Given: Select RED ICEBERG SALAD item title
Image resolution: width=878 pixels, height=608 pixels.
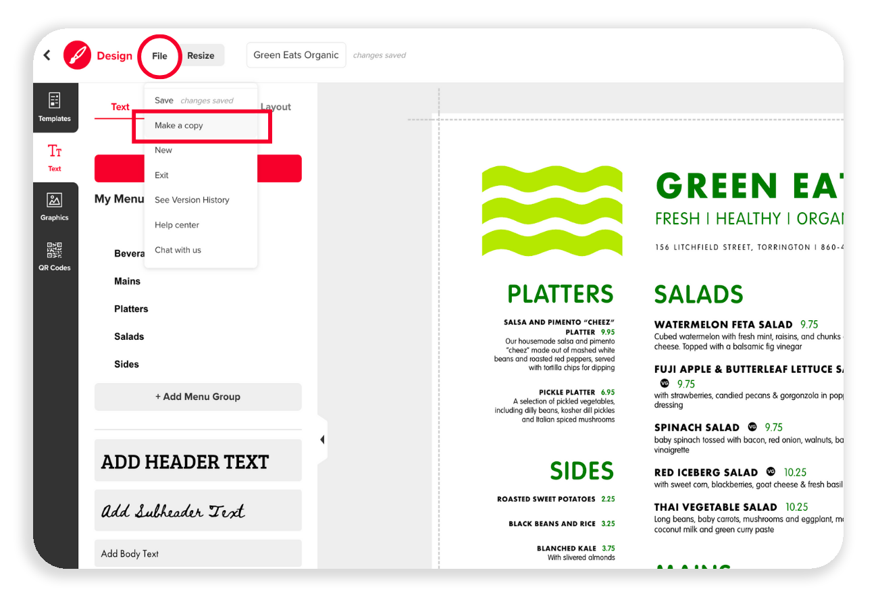Looking at the screenshot, I should click(x=706, y=472).
